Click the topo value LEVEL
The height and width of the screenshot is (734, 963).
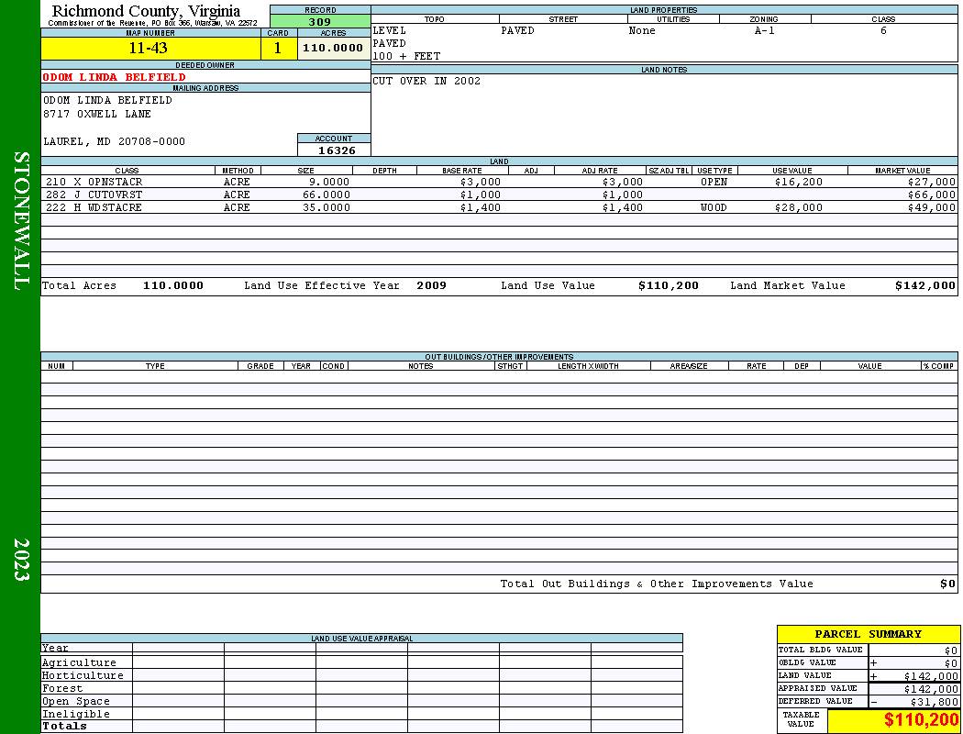point(390,30)
